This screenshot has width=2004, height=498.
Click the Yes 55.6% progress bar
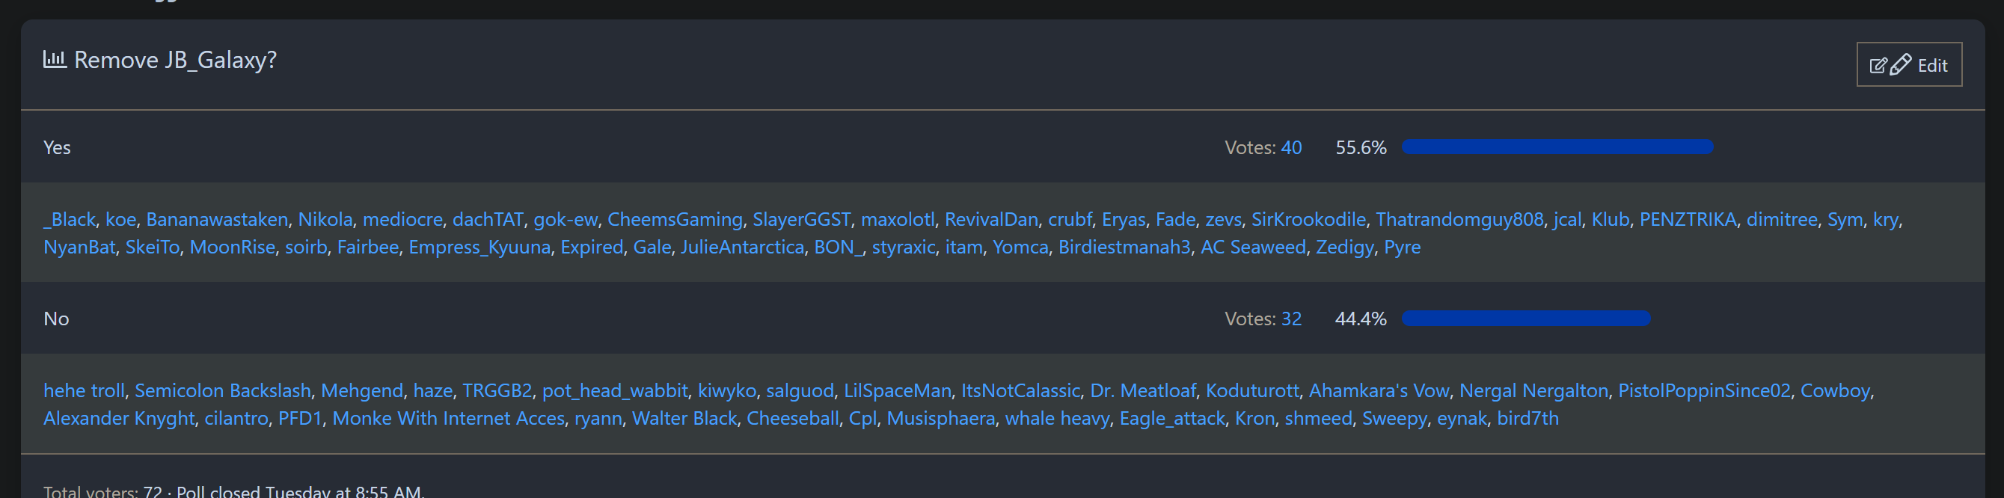(x=1557, y=147)
